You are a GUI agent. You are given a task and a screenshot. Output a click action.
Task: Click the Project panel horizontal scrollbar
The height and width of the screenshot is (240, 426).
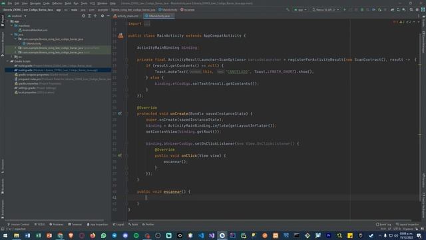(x=55, y=221)
